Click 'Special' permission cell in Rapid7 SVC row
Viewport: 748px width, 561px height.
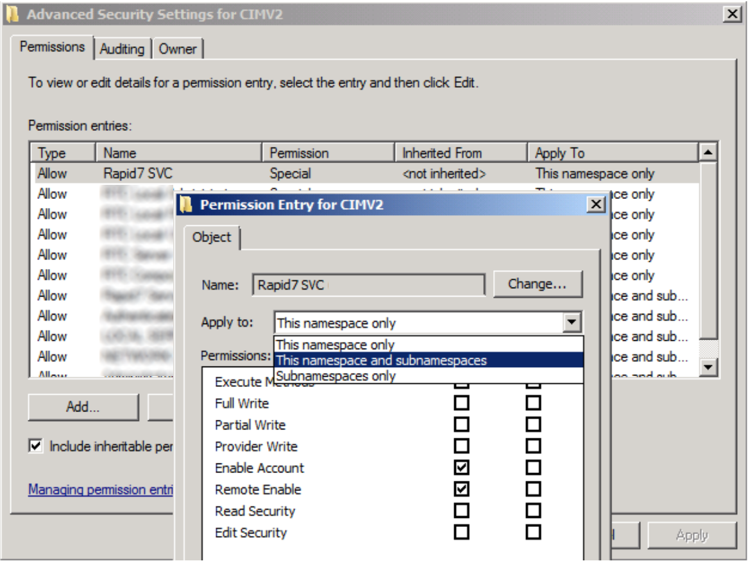coord(290,173)
